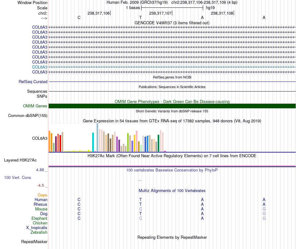Click the COL6A3 label beside the GTEx bar chart
Image resolution: width=296 pixels, height=249 pixels.
point(40,138)
